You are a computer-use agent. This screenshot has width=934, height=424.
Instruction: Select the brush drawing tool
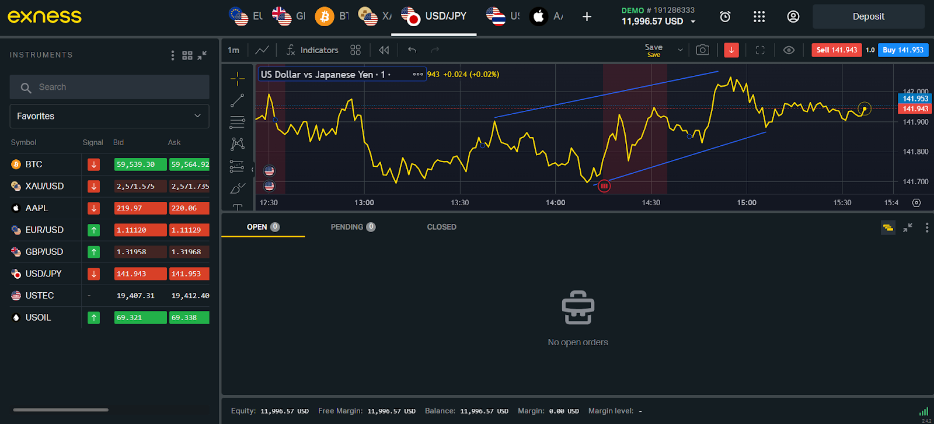pyautogui.click(x=238, y=188)
